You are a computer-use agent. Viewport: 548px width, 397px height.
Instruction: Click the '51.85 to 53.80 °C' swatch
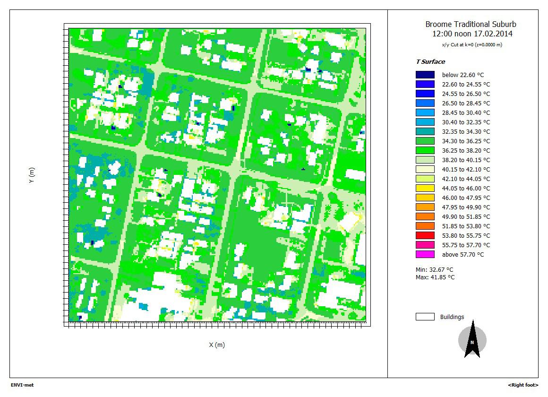point(425,225)
